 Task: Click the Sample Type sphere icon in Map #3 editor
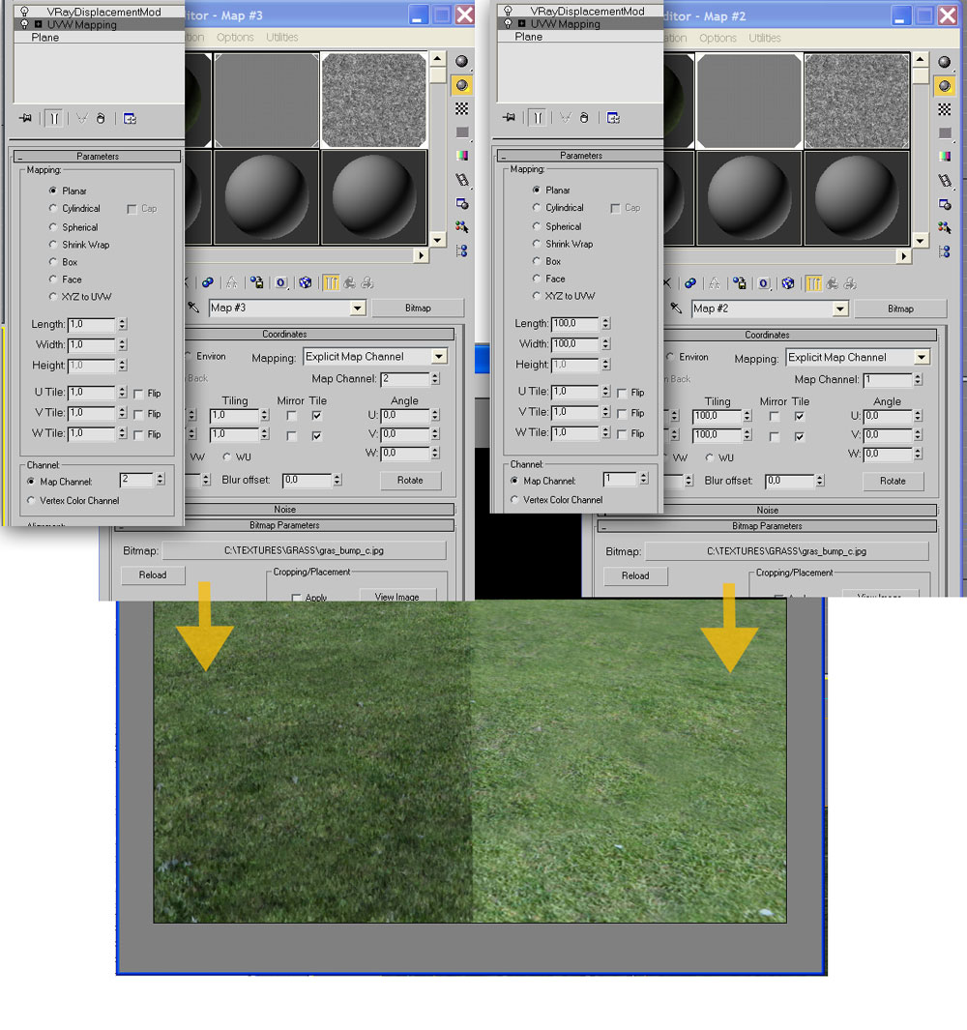(x=462, y=61)
